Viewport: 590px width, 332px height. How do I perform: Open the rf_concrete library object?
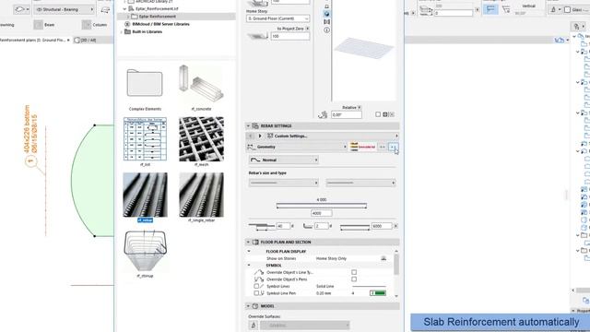(201, 85)
